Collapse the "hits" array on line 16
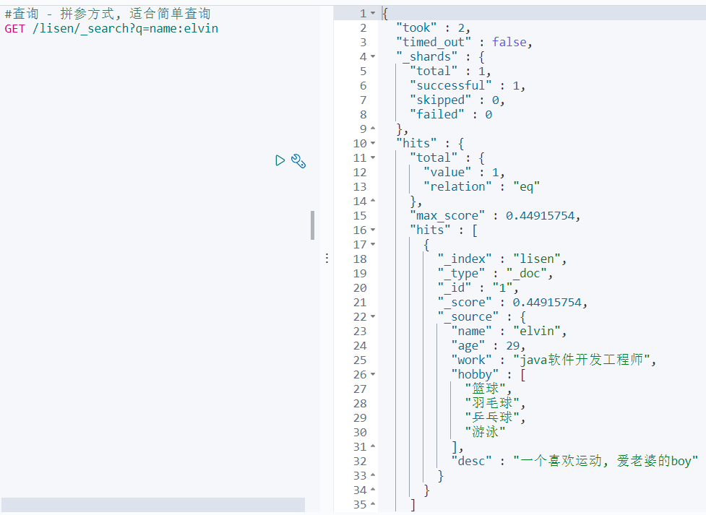 tap(373, 230)
